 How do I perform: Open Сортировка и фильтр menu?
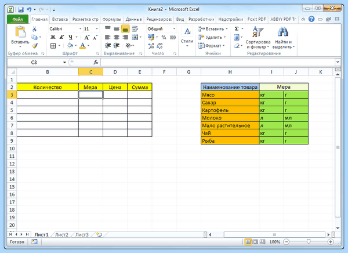tap(258, 38)
